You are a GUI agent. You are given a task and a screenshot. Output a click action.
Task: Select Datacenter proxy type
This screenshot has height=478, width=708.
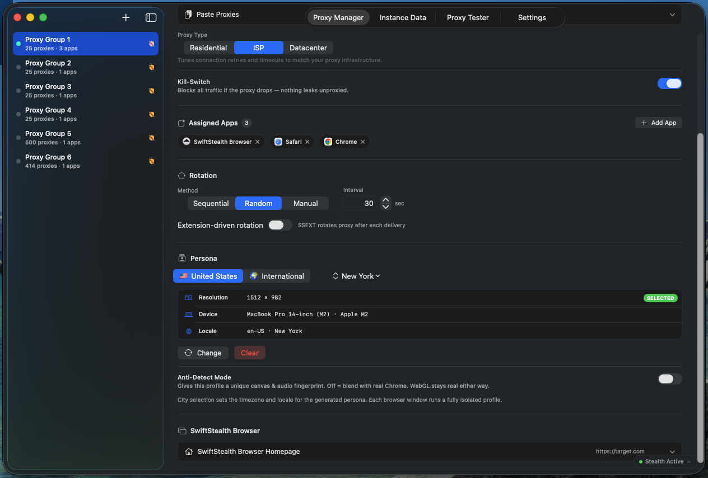(x=308, y=48)
